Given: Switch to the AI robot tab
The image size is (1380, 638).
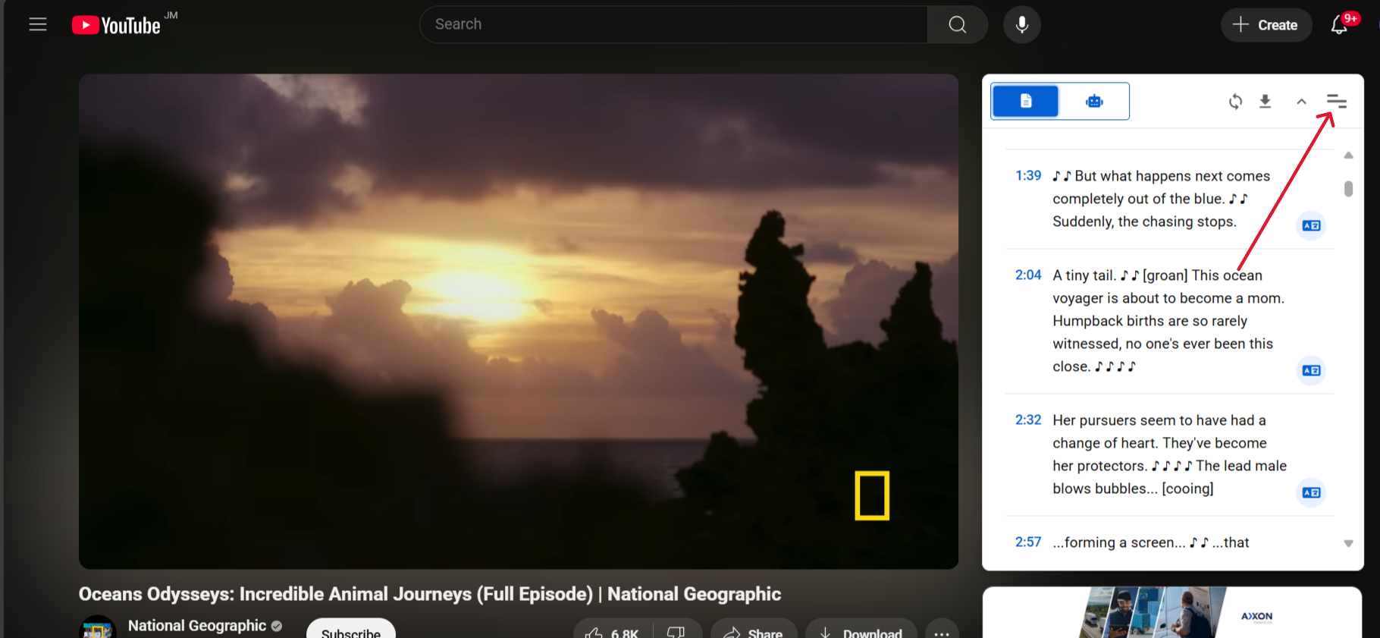Looking at the screenshot, I should (1094, 101).
